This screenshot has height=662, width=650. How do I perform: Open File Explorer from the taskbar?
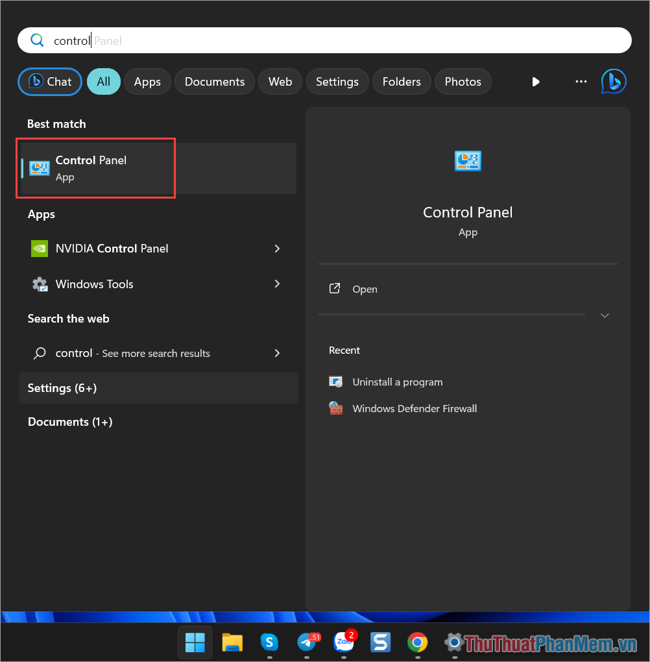click(x=232, y=643)
